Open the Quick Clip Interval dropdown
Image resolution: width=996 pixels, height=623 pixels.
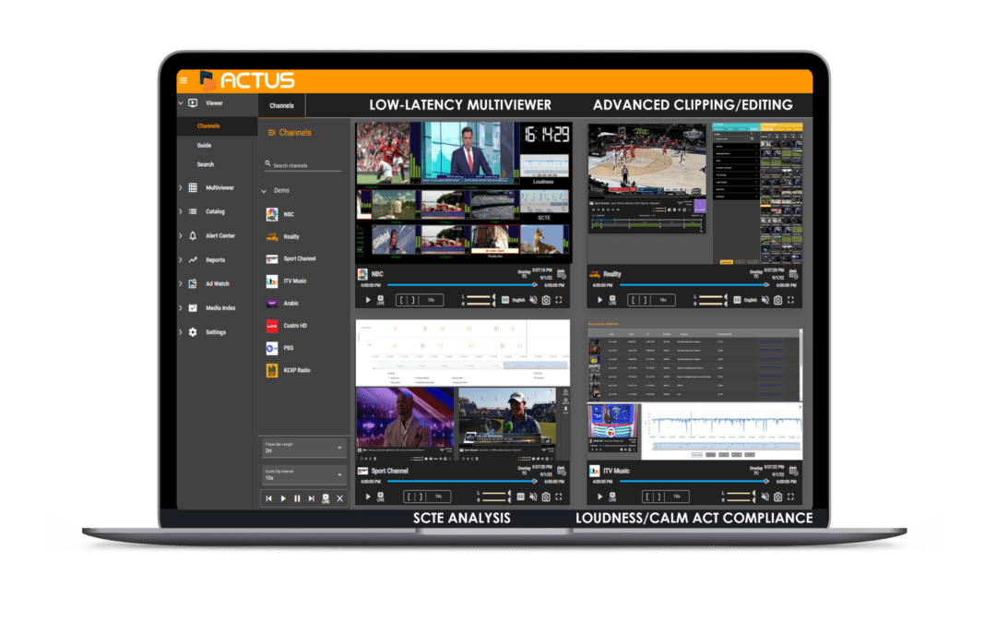coord(303,474)
